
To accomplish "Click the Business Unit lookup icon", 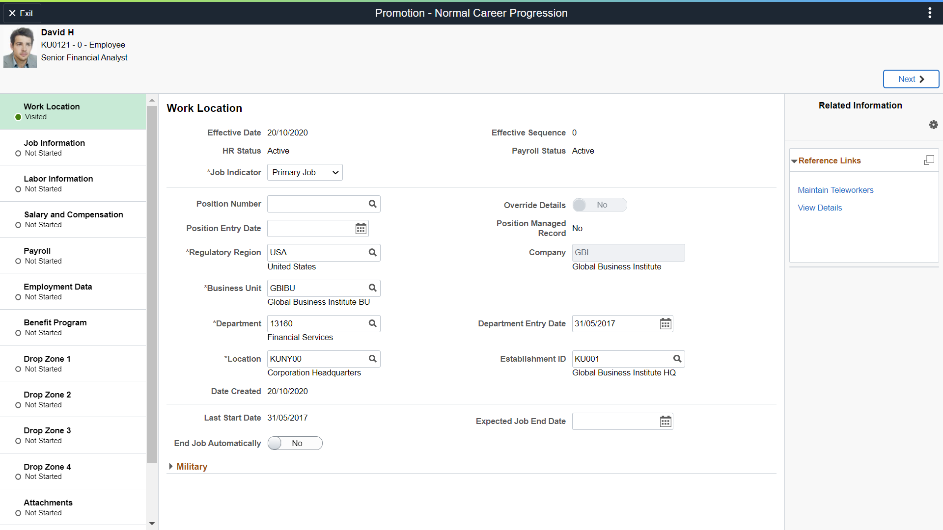I will click(x=373, y=288).
